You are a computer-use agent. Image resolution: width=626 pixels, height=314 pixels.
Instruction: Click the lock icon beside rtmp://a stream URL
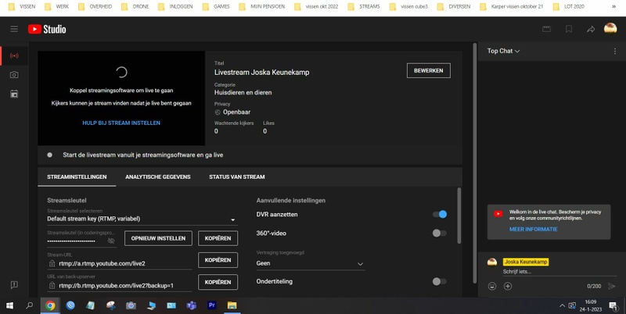click(52, 263)
